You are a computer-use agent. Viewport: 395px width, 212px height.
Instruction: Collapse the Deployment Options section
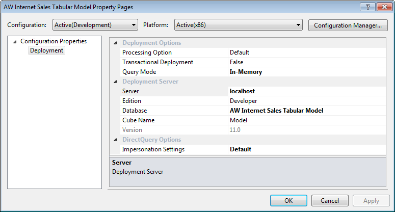pyautogui.click(x=115, y=43)
